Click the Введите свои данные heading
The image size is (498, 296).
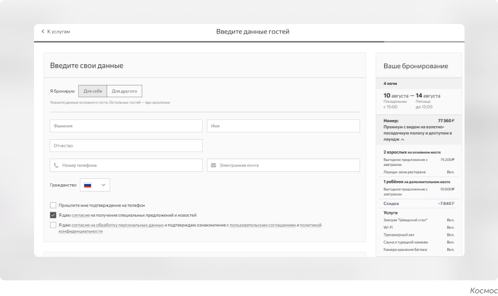point(87,65)
